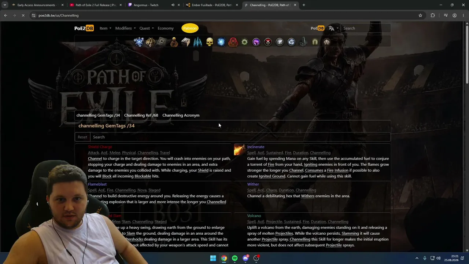Open OBS Studio from the taskbar
This screenshot has height=264, width=469.
click(256, 258)
